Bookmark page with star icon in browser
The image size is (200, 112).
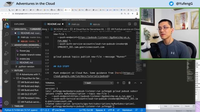pos(128,14)
